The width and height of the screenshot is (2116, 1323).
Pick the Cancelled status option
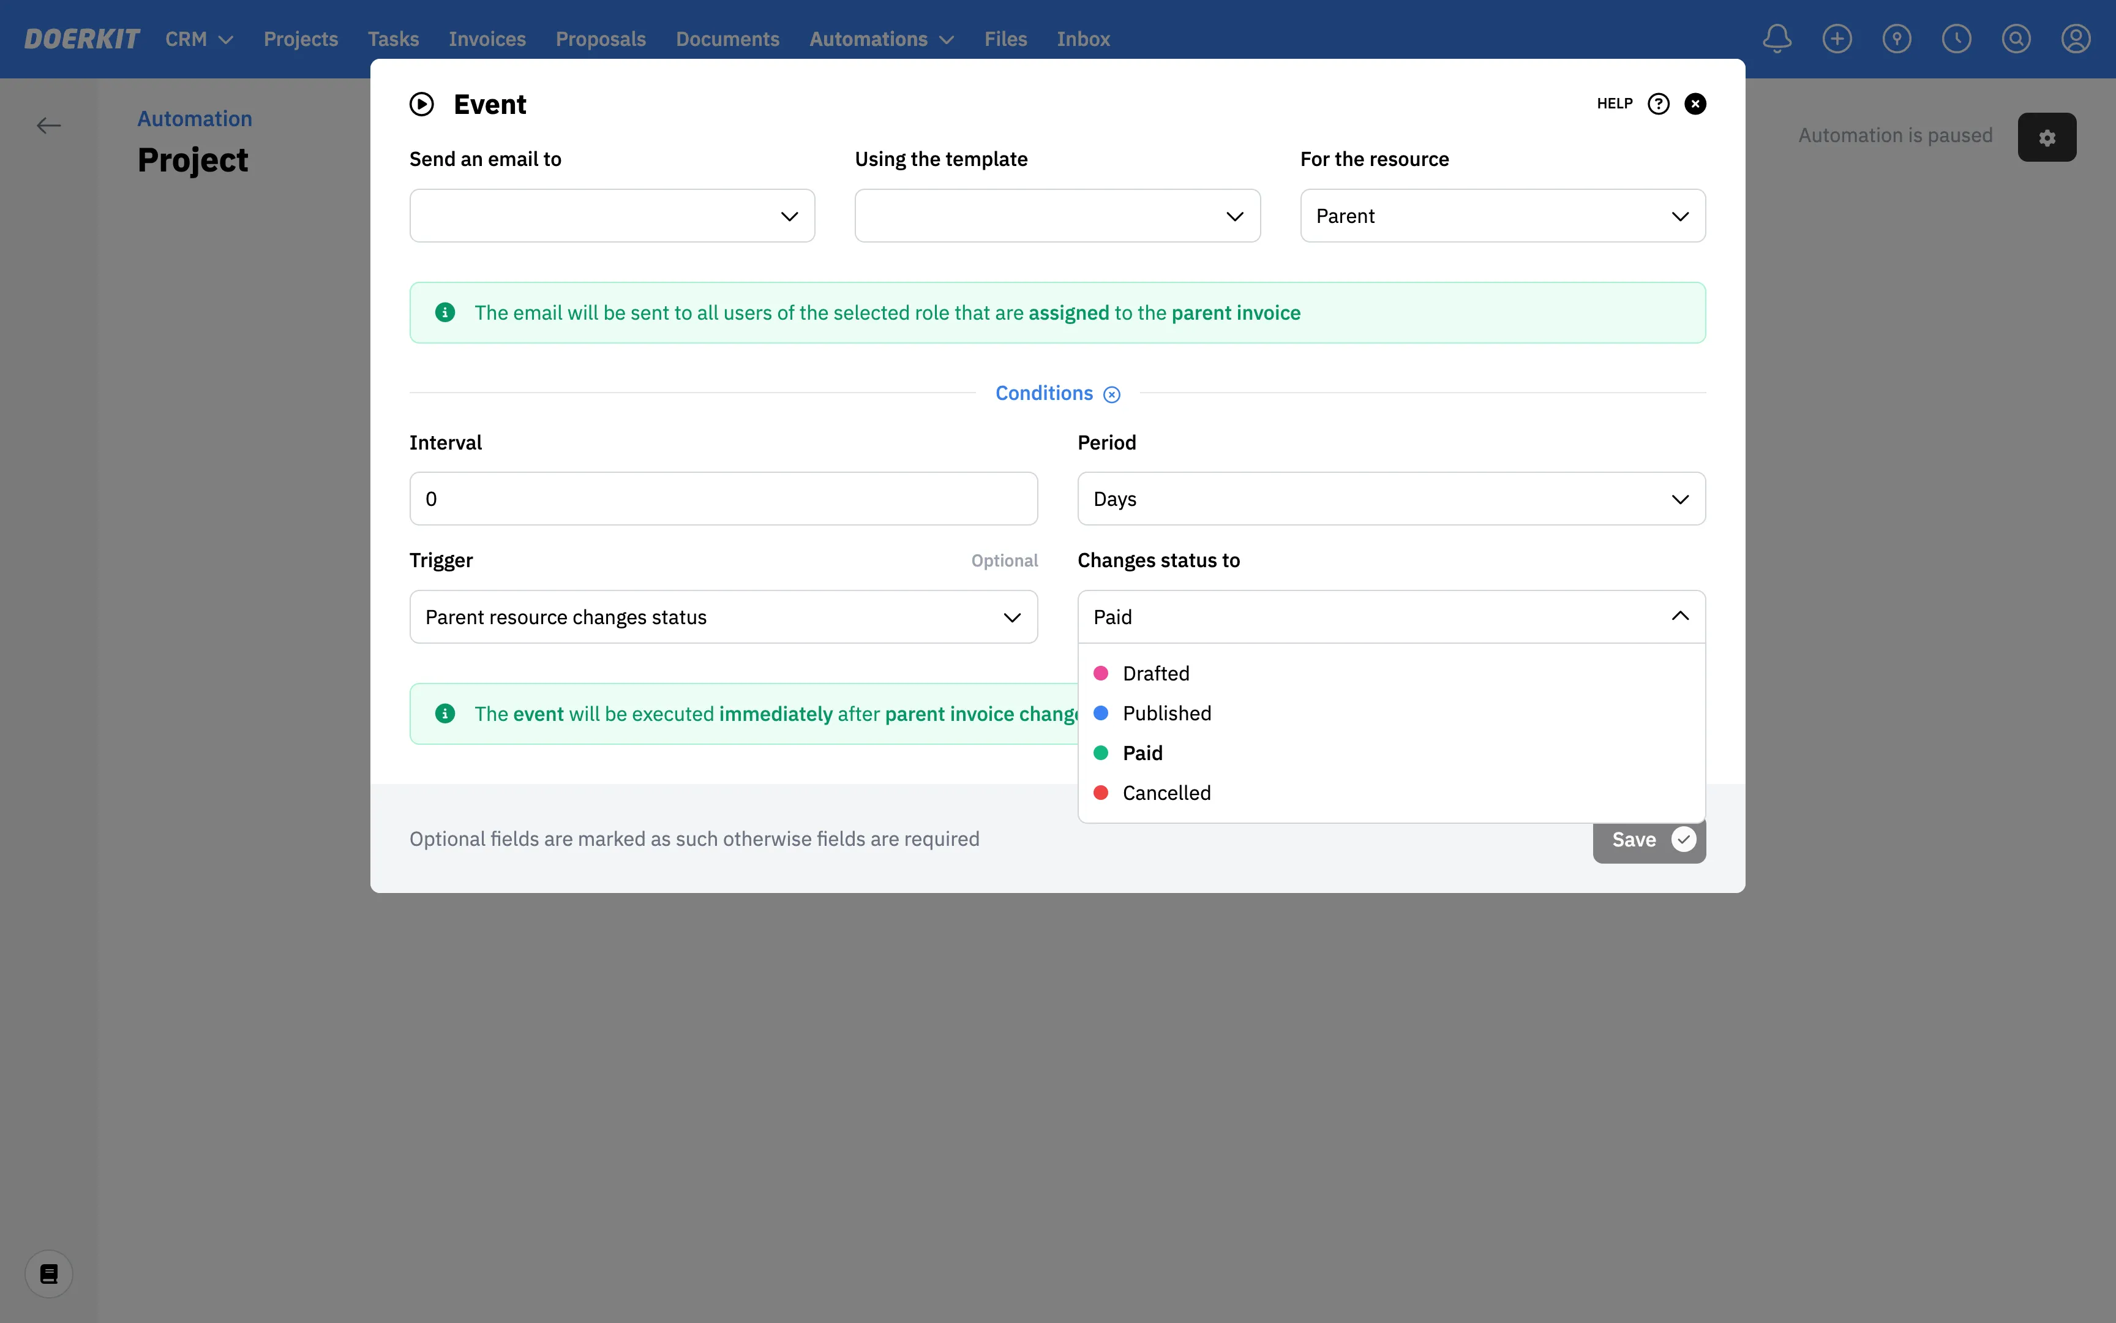1166,793
